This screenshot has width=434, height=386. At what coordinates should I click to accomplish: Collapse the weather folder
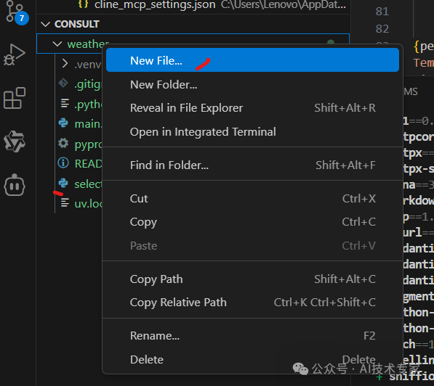tap(57, 44)
